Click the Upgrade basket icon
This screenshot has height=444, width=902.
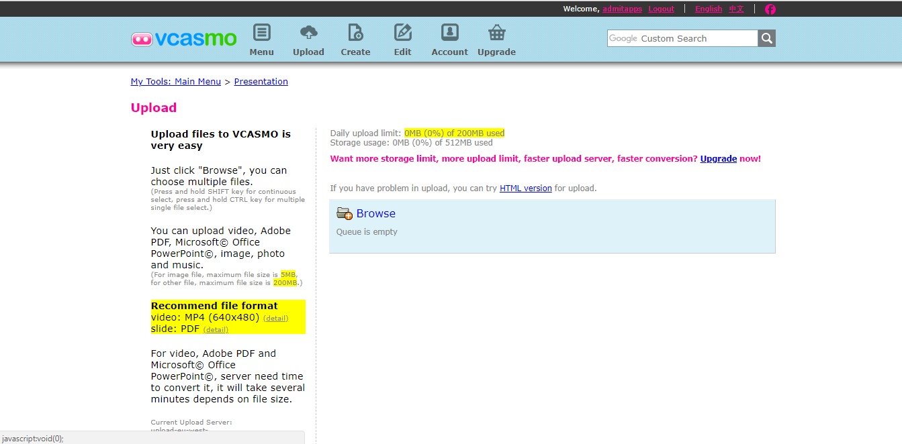click(x=496, y=33)
